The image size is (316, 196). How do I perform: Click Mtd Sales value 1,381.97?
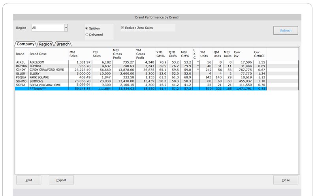[x=83, y=62]
